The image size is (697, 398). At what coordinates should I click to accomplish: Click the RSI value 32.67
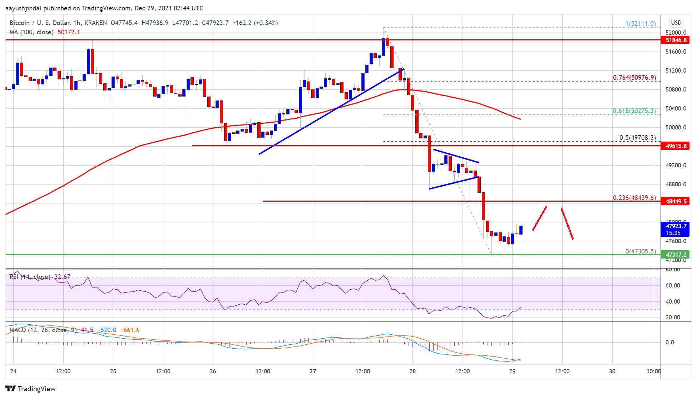63,277
